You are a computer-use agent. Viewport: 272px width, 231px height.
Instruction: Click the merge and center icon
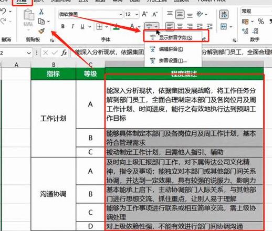(224, 27)
